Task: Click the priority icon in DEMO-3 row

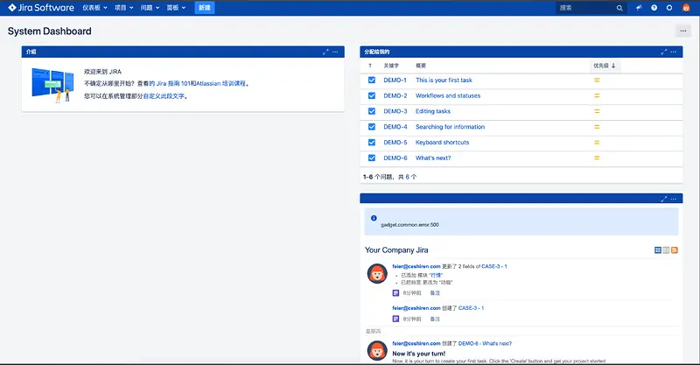Action: click(x=597, y=111)
